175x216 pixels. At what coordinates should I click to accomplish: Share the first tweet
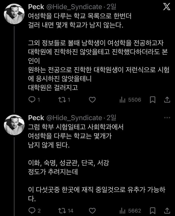[x=166, y=100]
